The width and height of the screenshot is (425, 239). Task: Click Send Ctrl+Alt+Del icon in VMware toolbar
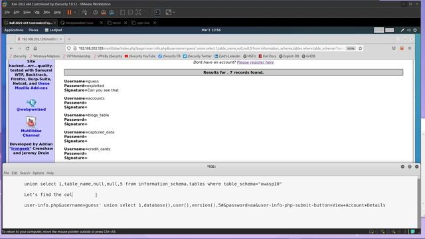point(84,12)
